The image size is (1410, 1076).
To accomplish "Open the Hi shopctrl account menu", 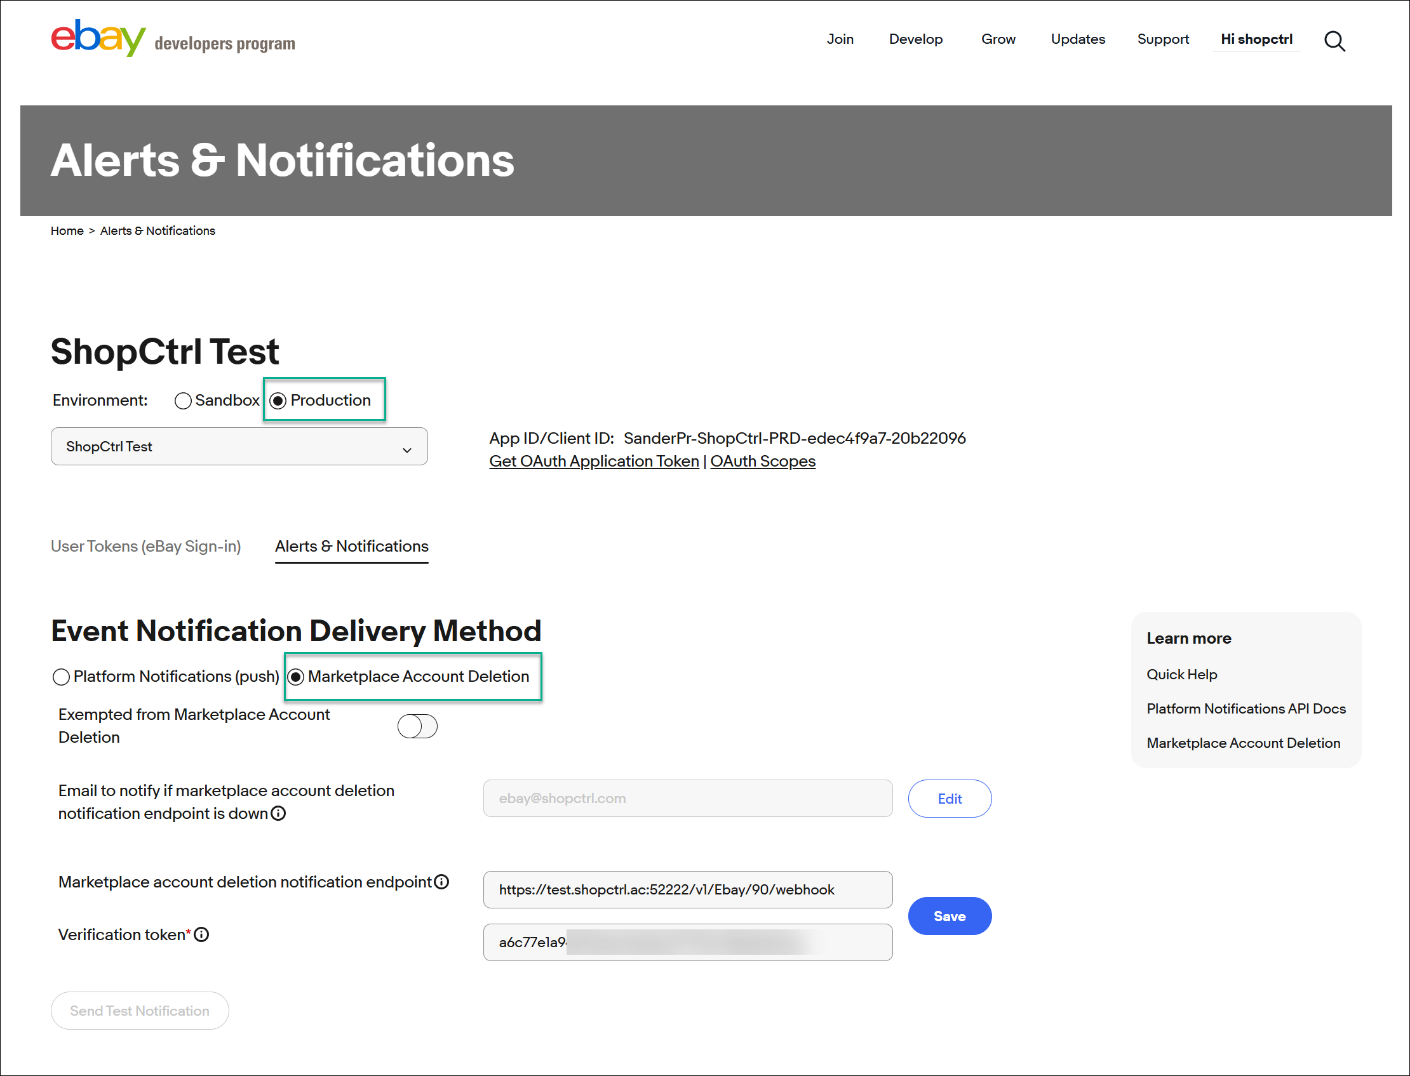I will [1256, 39].
